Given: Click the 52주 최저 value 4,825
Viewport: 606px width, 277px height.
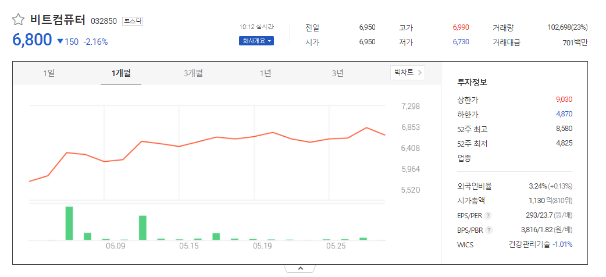Looking at the screenshot, I should (564, 144).
